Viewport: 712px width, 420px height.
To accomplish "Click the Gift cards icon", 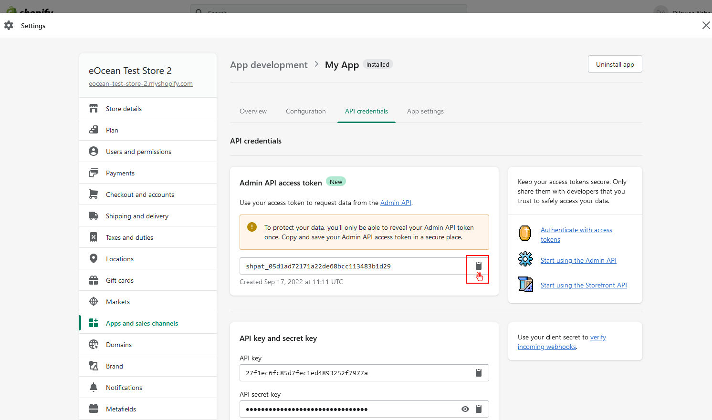I will 94,280.
